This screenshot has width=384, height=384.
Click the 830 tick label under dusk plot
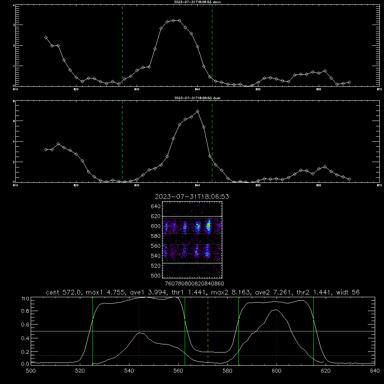(x=137, y=185)
